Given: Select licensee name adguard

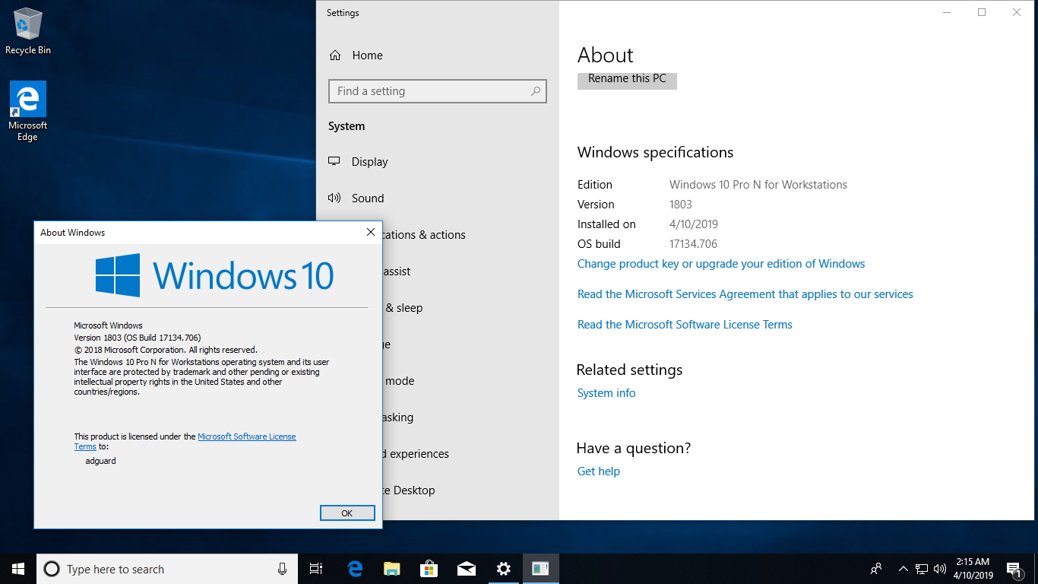Looking at the screenshot, I should 101,461.
